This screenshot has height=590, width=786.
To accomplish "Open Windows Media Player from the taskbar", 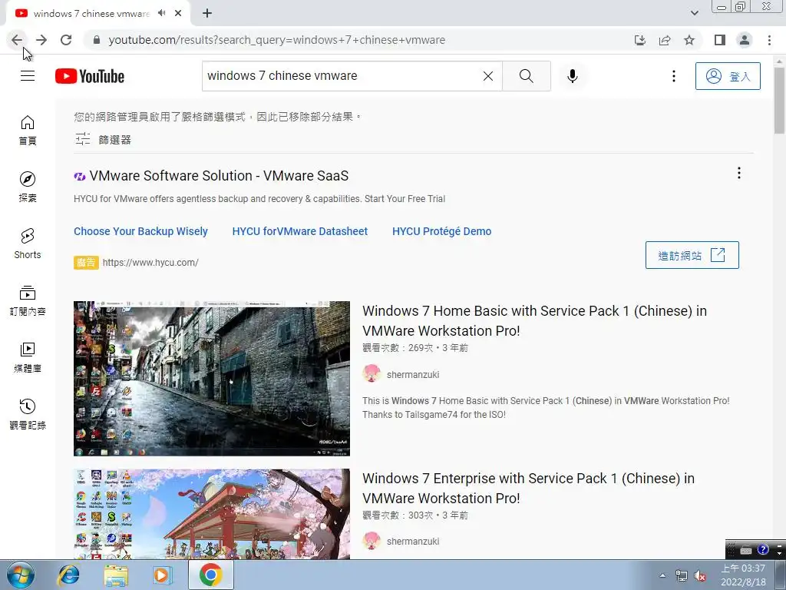I will (163, 575).
